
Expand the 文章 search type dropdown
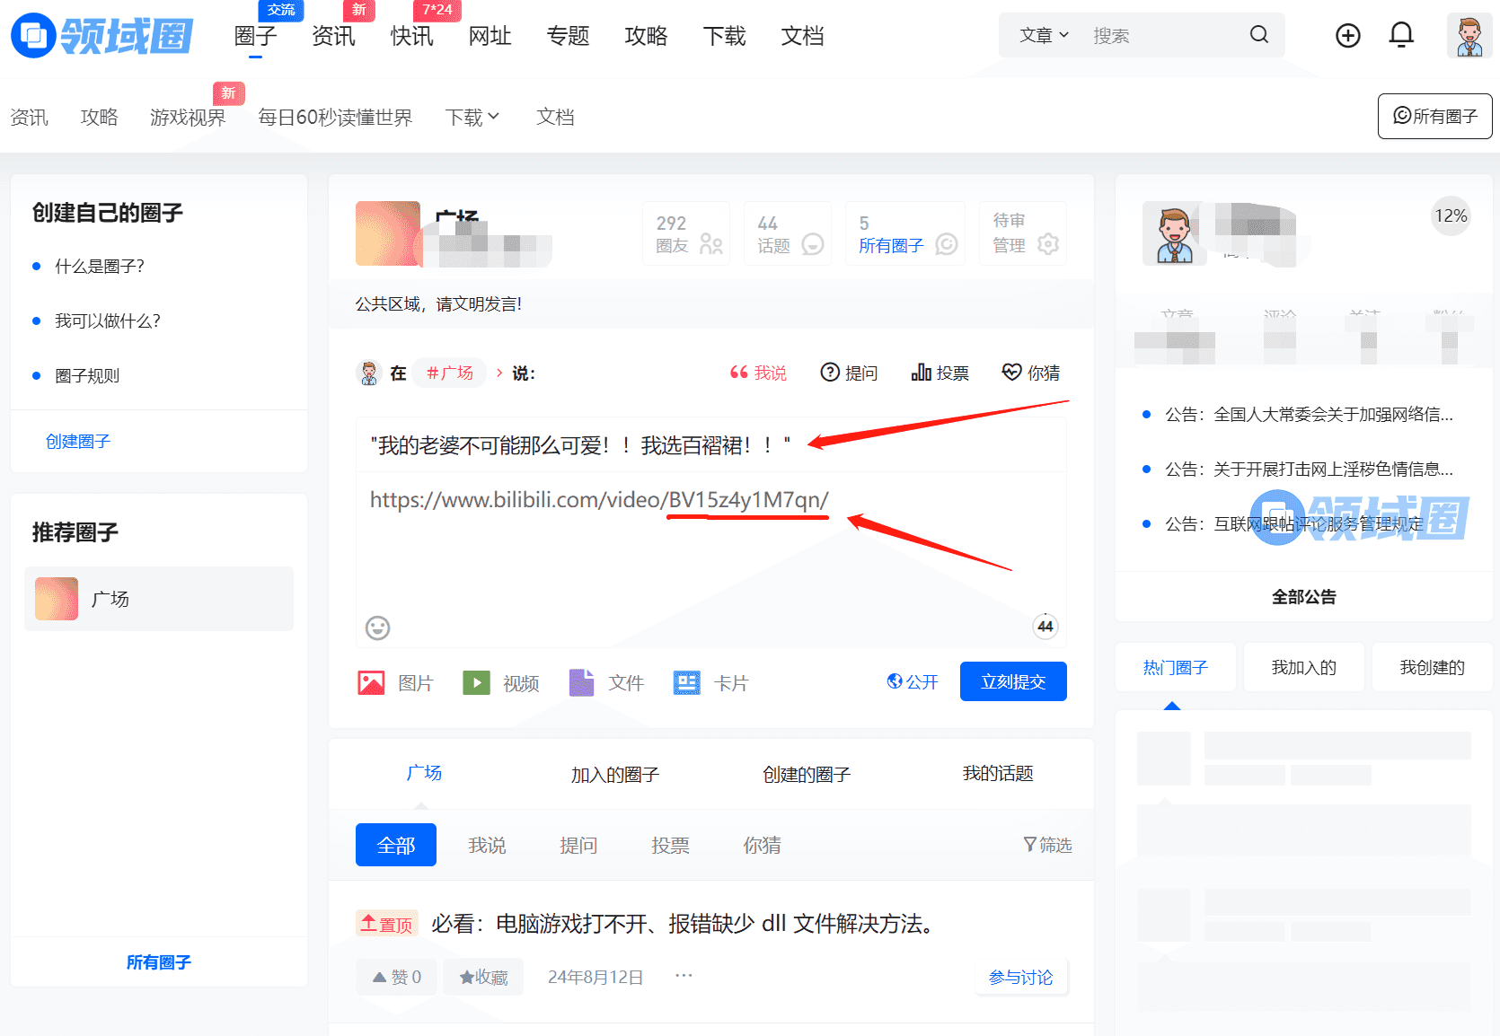[1044, 35]
